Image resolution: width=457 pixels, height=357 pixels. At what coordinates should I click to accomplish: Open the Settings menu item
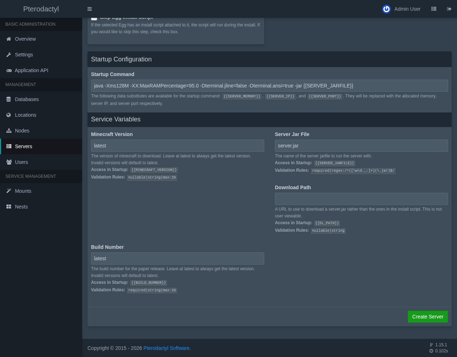click(x=41, y=55)
